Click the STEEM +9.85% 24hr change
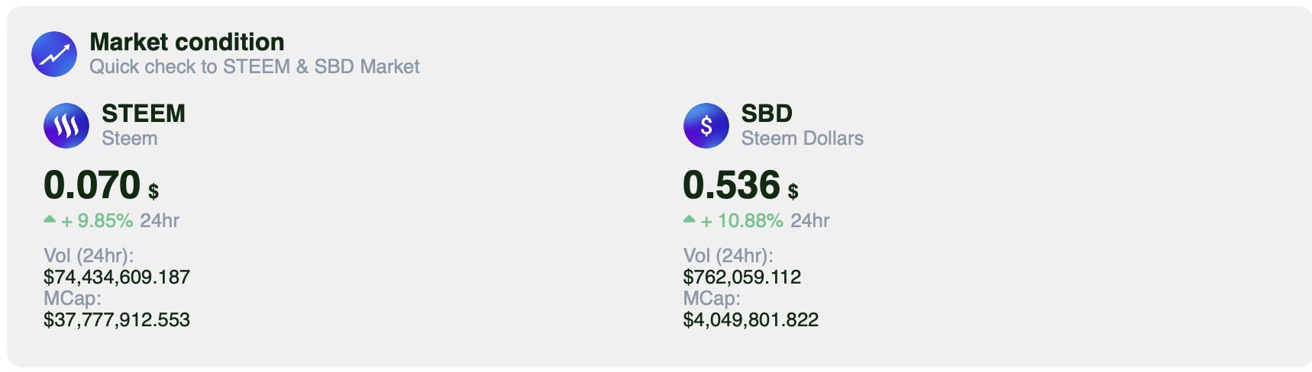This screenshot has width=1312, height=372. [x=120, y=220]
